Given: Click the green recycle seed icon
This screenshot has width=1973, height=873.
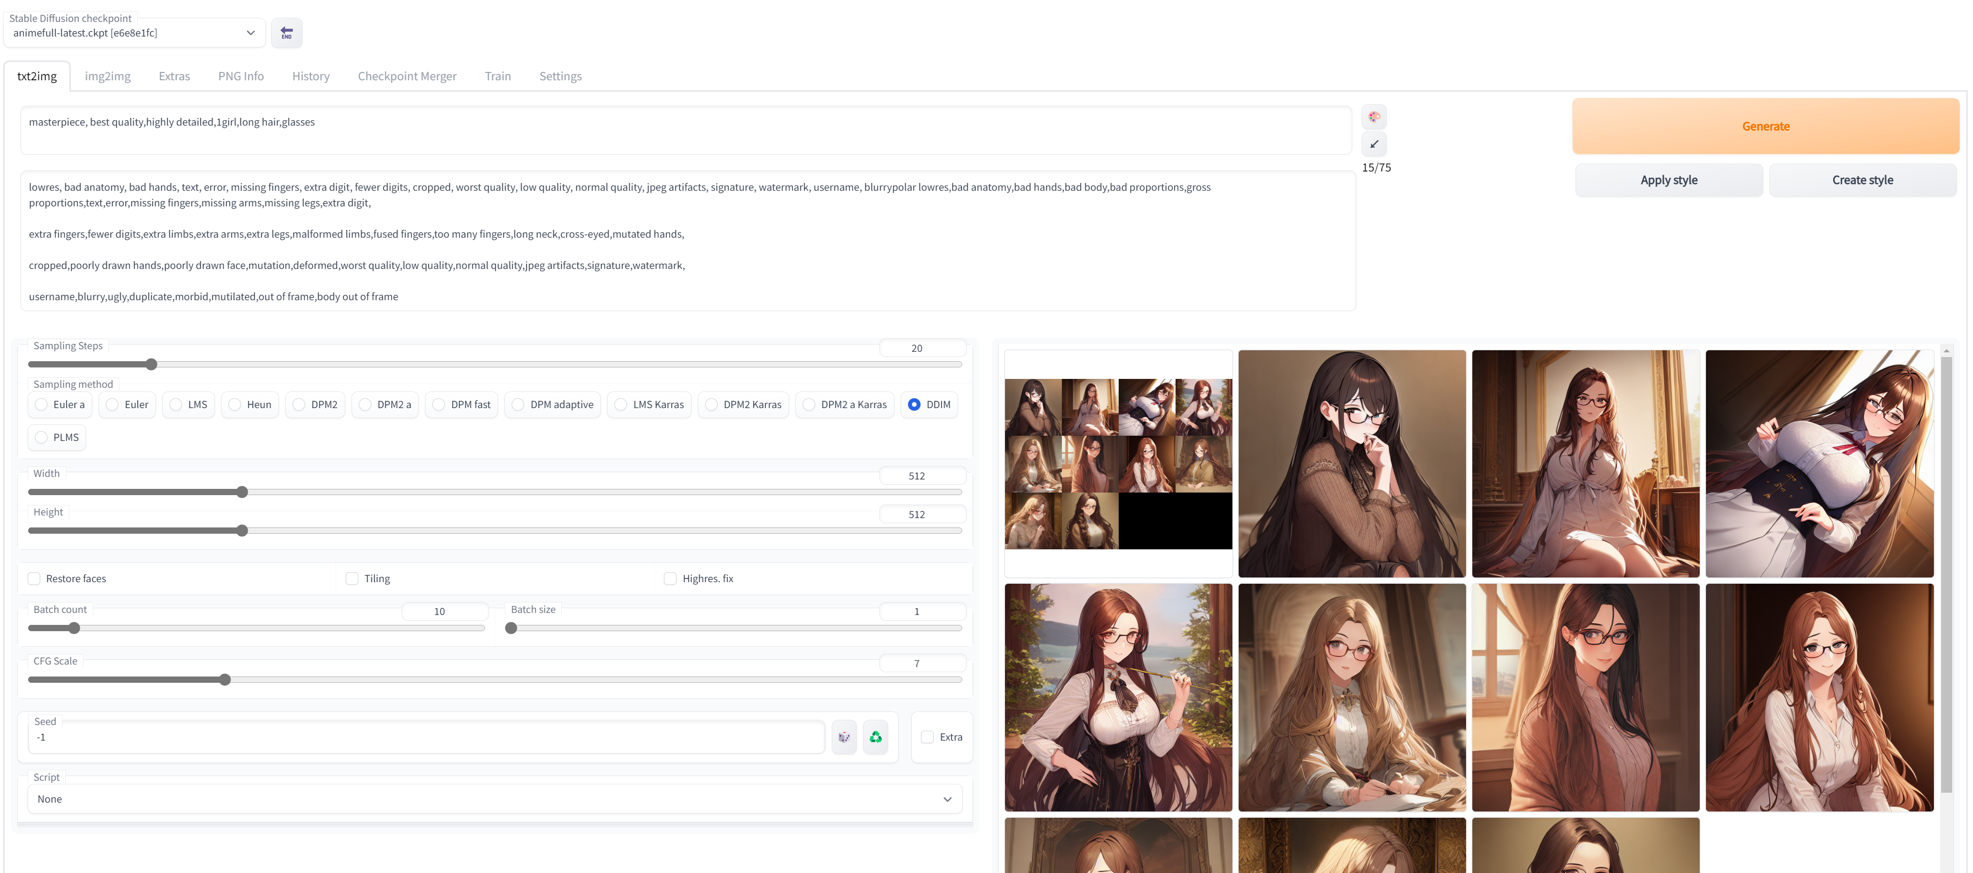Looking at the screenshot, I should point(876,737).
